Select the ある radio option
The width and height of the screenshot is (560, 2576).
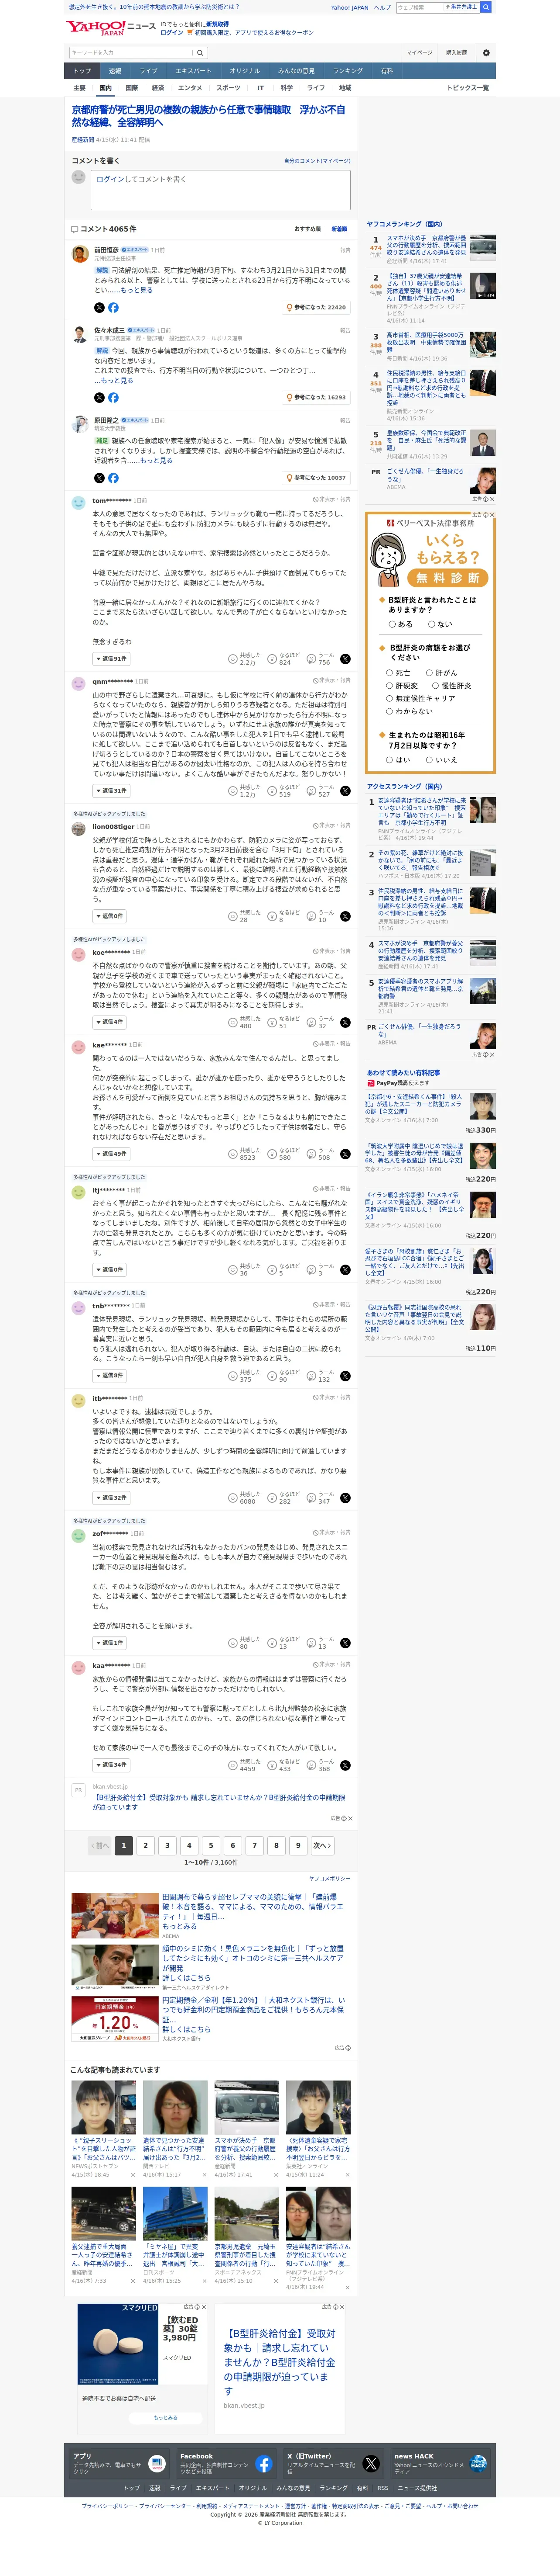(392, 624)
